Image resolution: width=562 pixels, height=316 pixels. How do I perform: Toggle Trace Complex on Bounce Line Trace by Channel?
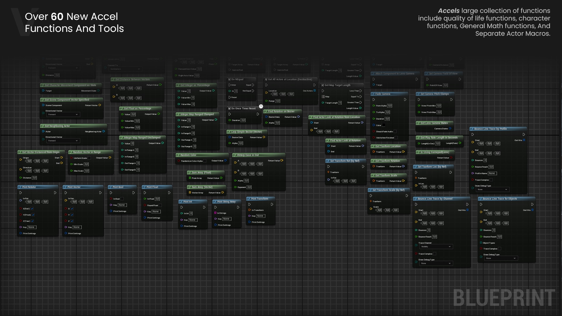tap(434, 254)
